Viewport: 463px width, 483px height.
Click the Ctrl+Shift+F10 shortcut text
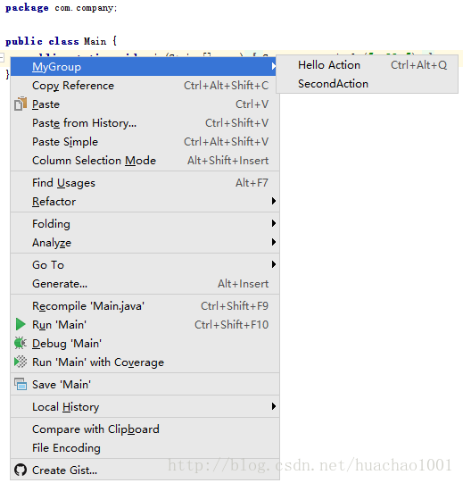(232, 325)
